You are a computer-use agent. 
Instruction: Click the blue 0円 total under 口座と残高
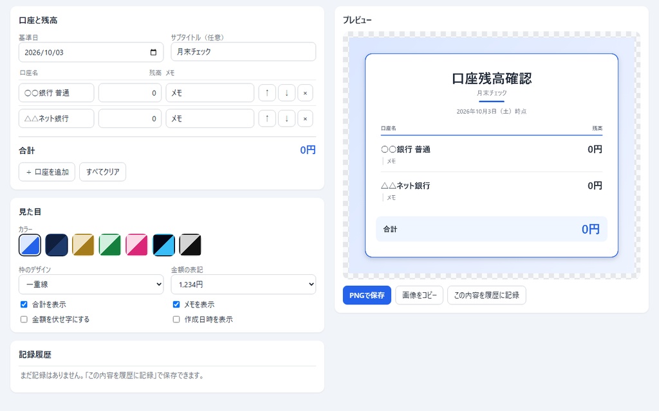[308, 150]
